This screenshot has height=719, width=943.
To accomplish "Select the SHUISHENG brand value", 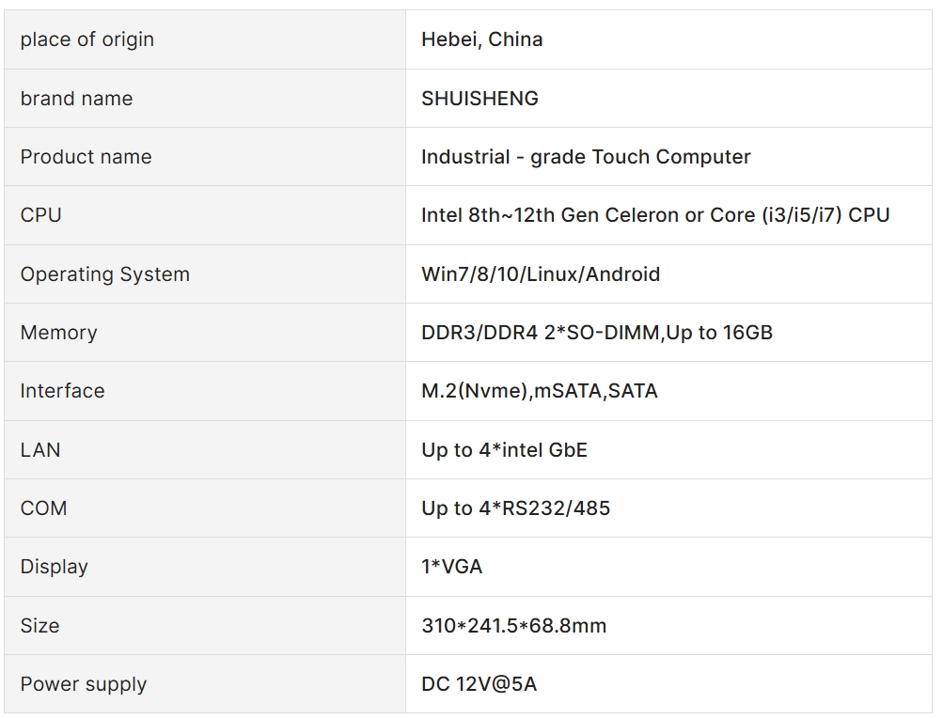I will pyautogui.click(x=479, y=99).
